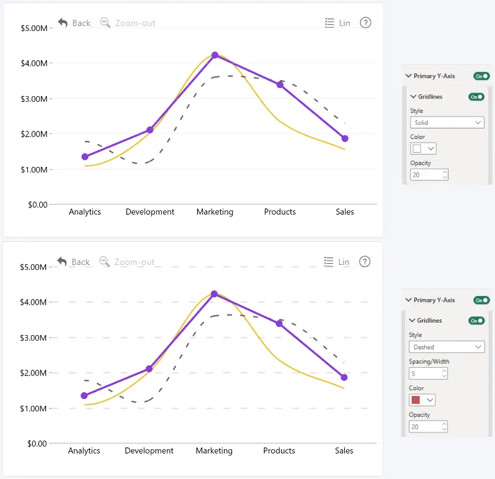Click the list icon beside Lin in top chart

point(329,23)
